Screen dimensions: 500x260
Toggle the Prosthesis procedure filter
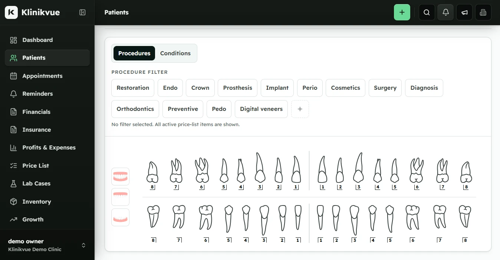click(238, 88)
